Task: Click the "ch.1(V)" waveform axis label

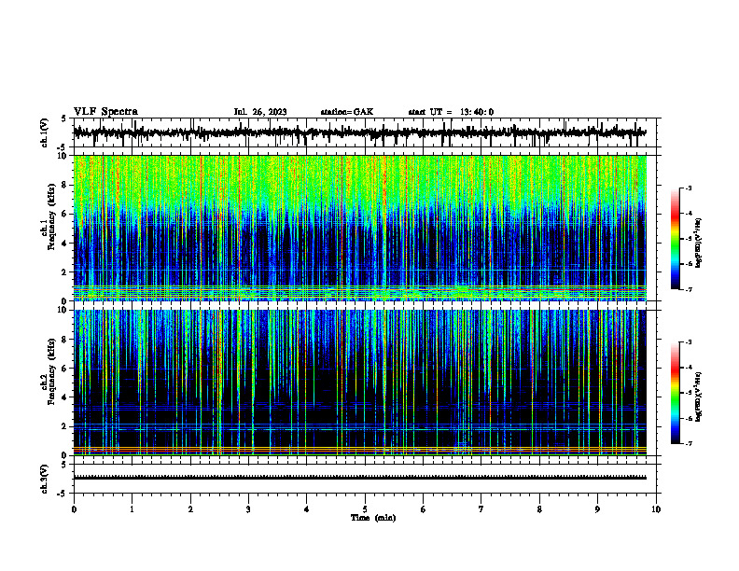Action: point(45,132)
